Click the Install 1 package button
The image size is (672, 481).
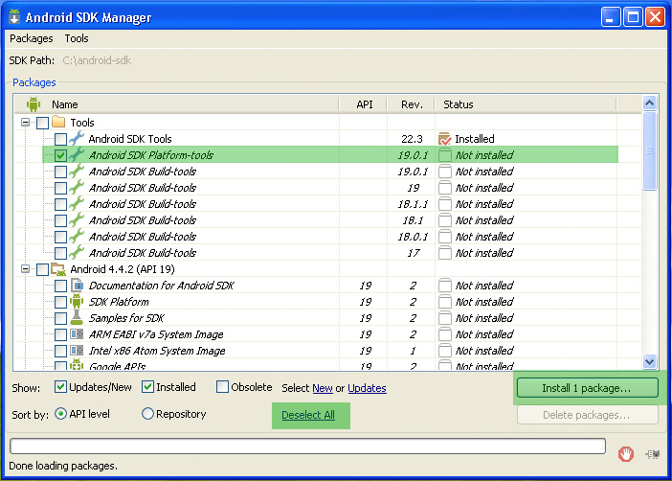[587, 388]
